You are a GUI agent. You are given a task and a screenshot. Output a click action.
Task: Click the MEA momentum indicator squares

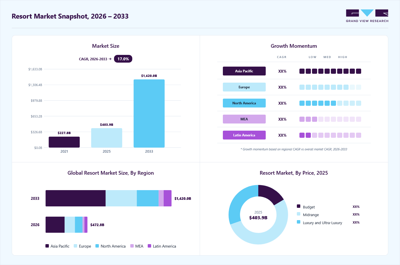[330, 119]
